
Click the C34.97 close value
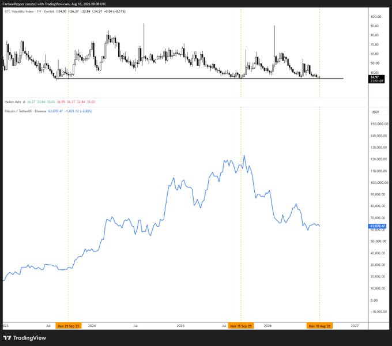[x=97, y=12]
